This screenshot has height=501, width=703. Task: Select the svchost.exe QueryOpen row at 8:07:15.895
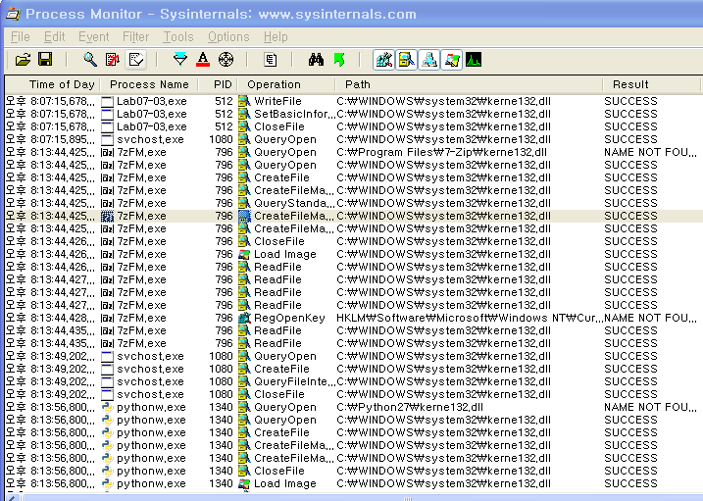(354, 139)
